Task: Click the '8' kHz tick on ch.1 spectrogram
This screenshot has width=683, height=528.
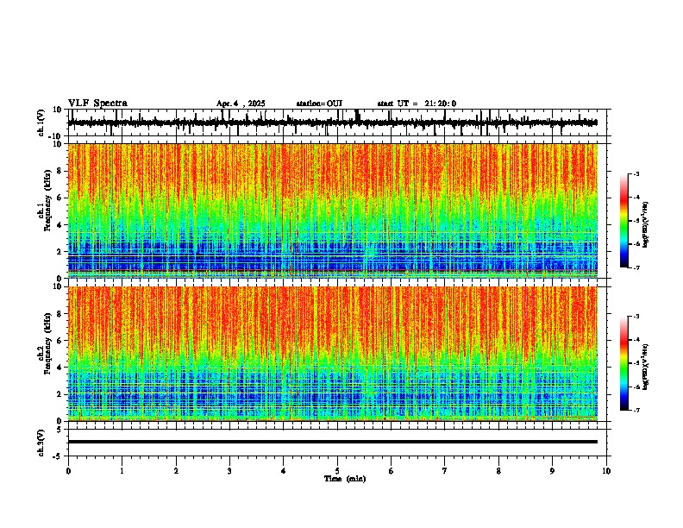Action: click(60, 171)
